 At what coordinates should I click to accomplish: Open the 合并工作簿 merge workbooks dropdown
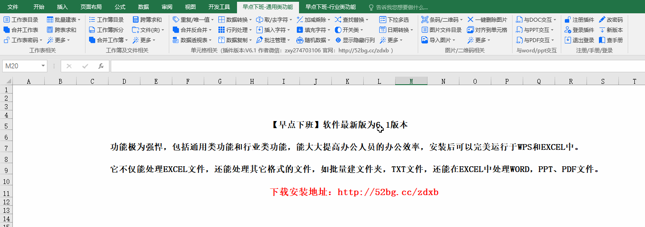click(127, 40)
